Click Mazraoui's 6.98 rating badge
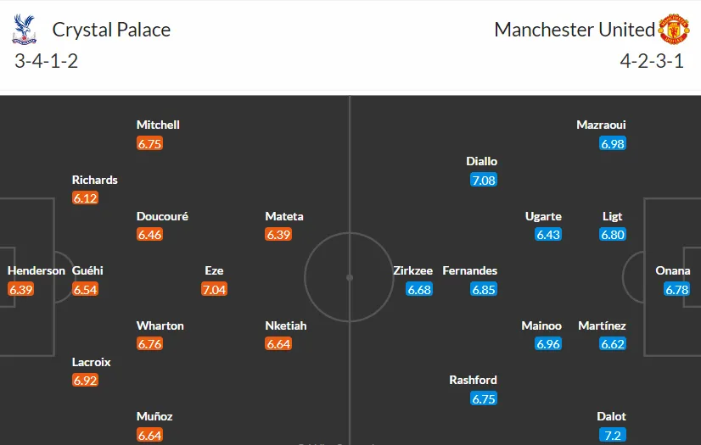 coord(613,144)
